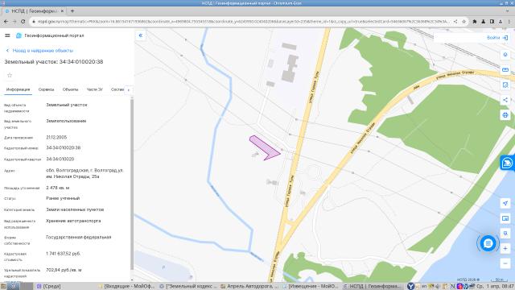This screenshot has height=290, width=515.
Task: Add land parcel to favorites star
Action: [10, 75]
